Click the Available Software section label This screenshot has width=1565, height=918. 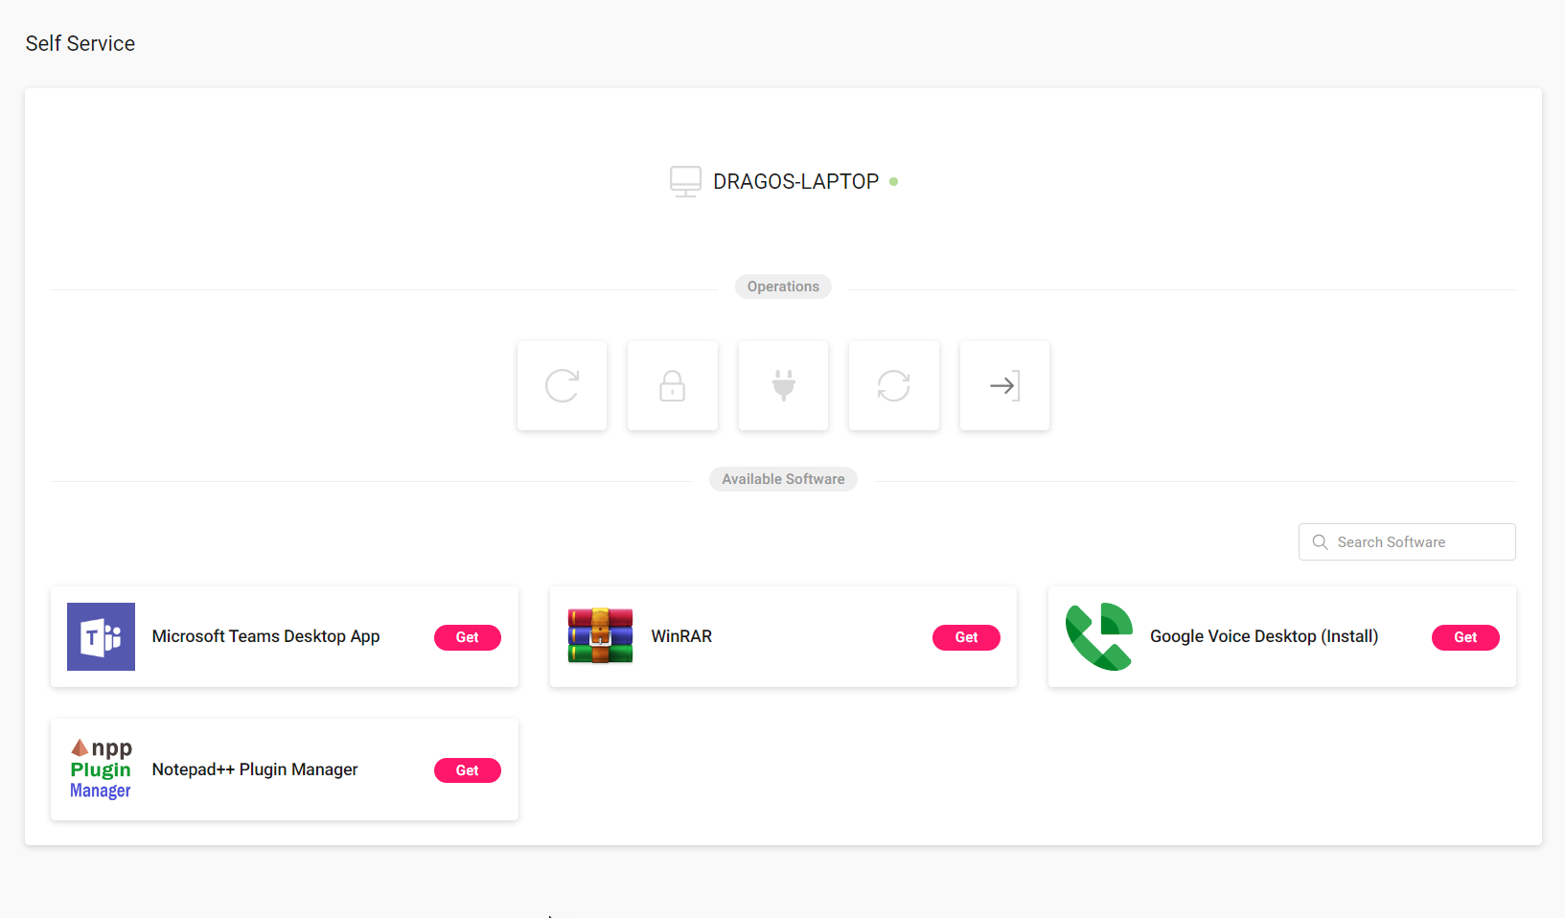pyautogui.click(x=783, y=479)
